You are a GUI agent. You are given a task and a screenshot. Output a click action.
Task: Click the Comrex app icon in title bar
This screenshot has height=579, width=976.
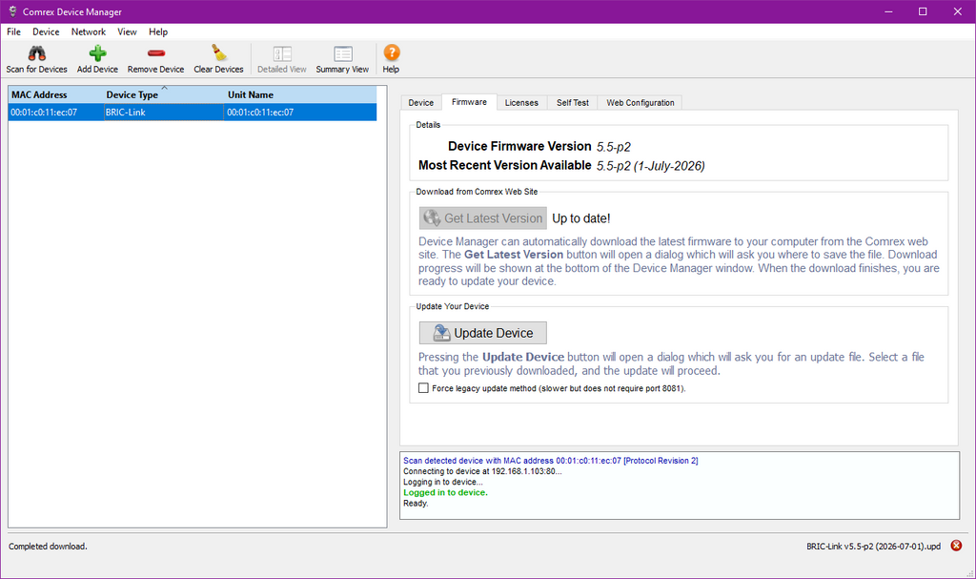(x=12, y=11)
